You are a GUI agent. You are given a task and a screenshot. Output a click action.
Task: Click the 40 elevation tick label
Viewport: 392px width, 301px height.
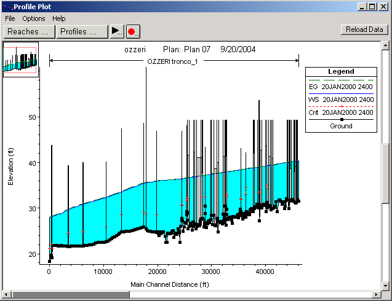pos(32,163)
